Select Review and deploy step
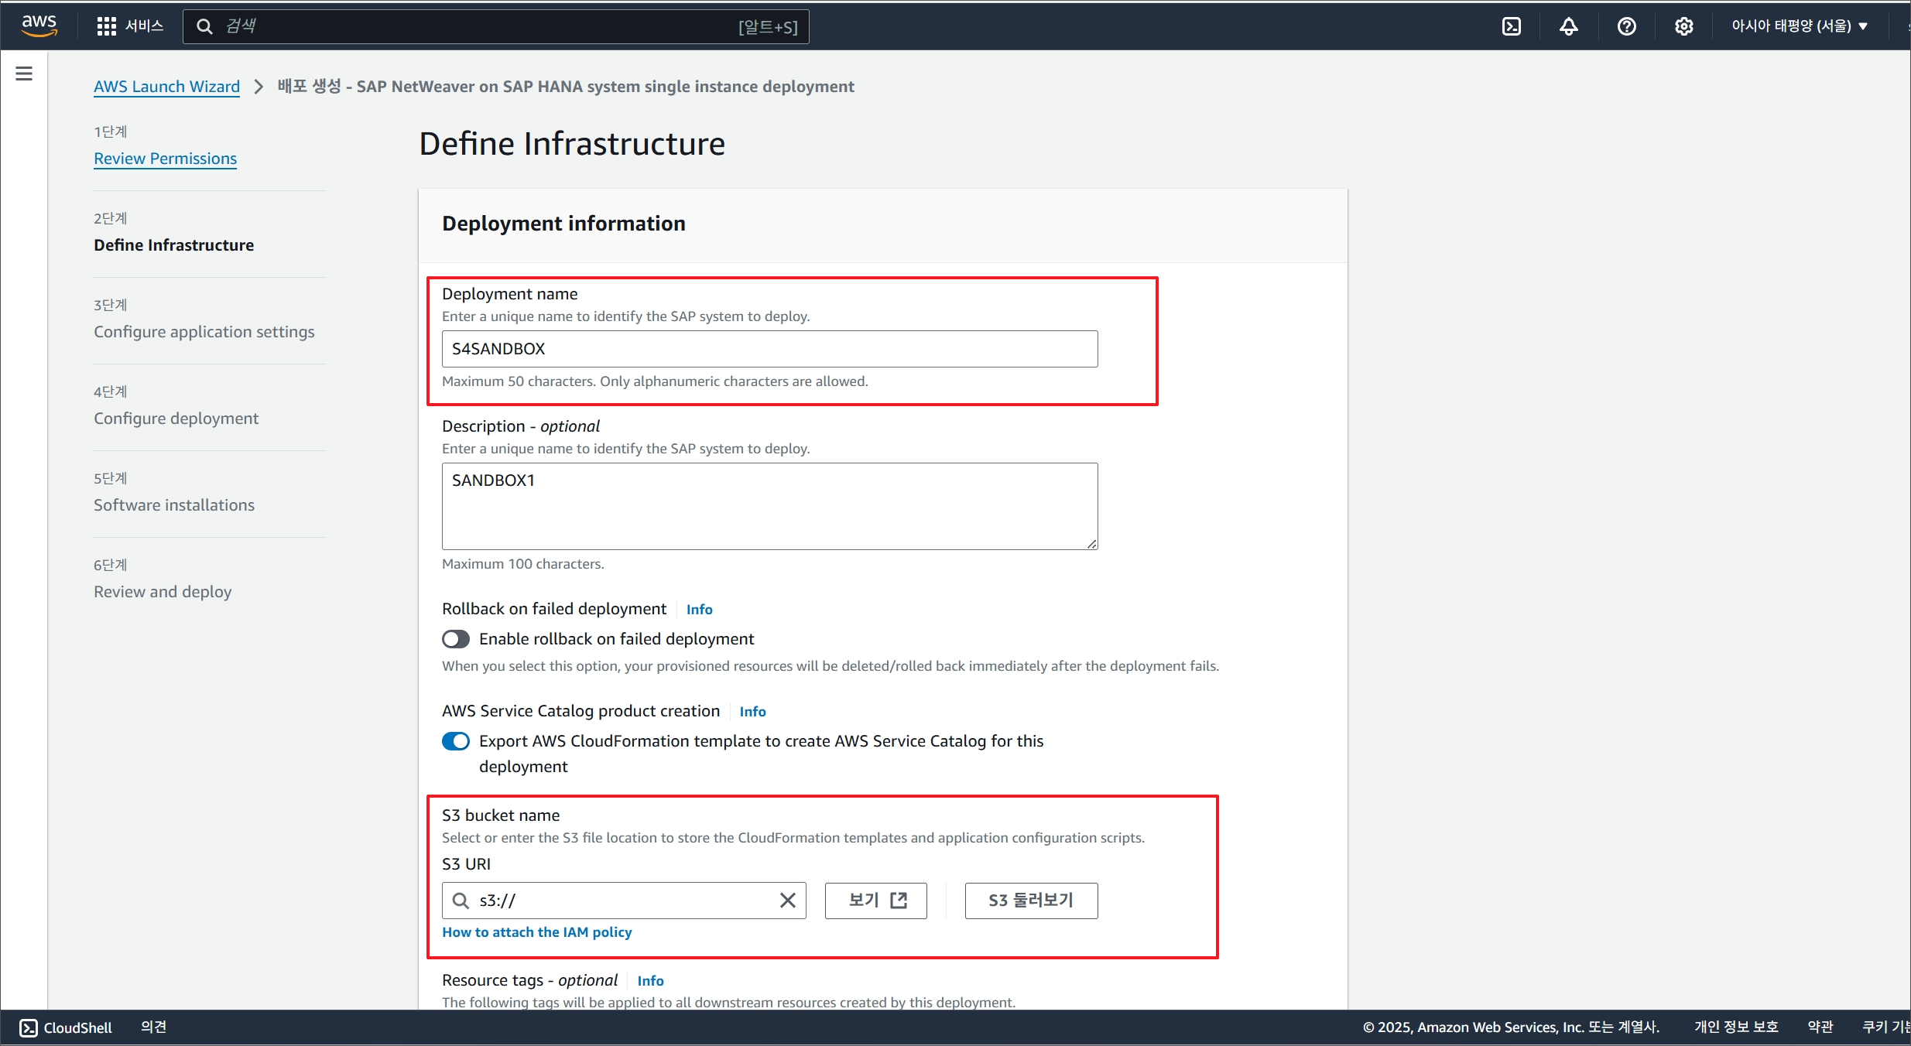This screenshot has height=1046, width=1911. coord(163,592)
